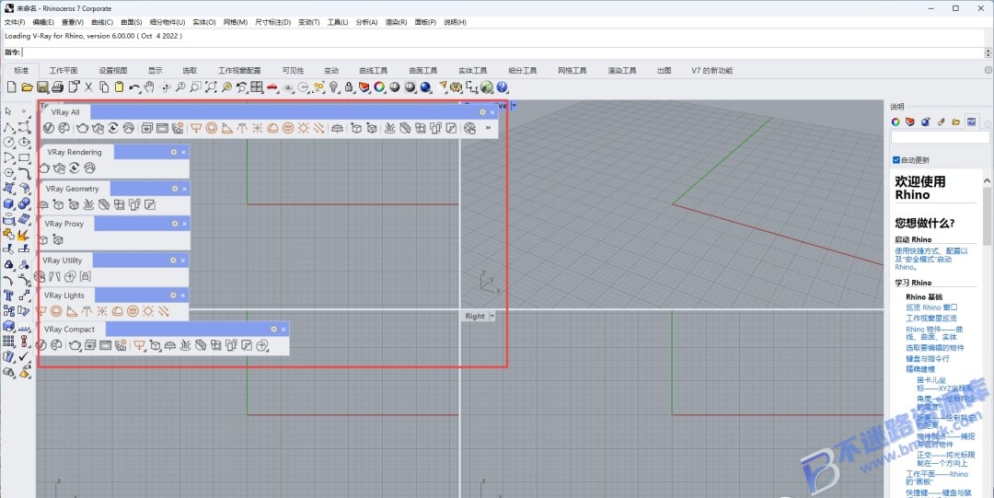Open the 工作视窗里巡览 link
994x498 pixels.
coord(931,318)
